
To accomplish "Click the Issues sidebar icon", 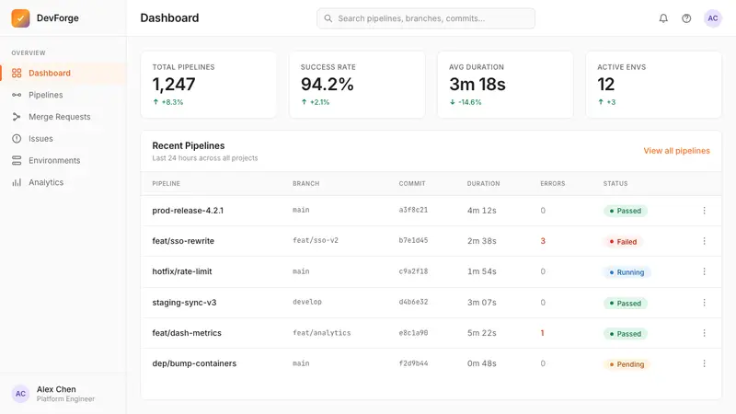I will coord(17,139).
